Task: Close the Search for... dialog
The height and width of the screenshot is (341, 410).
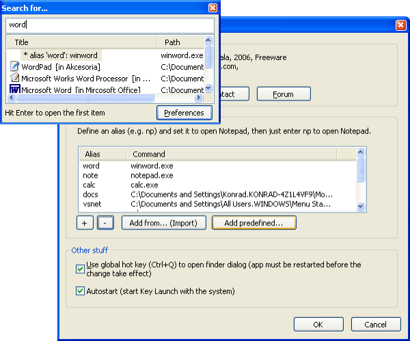Action: [x=213, y=8]
